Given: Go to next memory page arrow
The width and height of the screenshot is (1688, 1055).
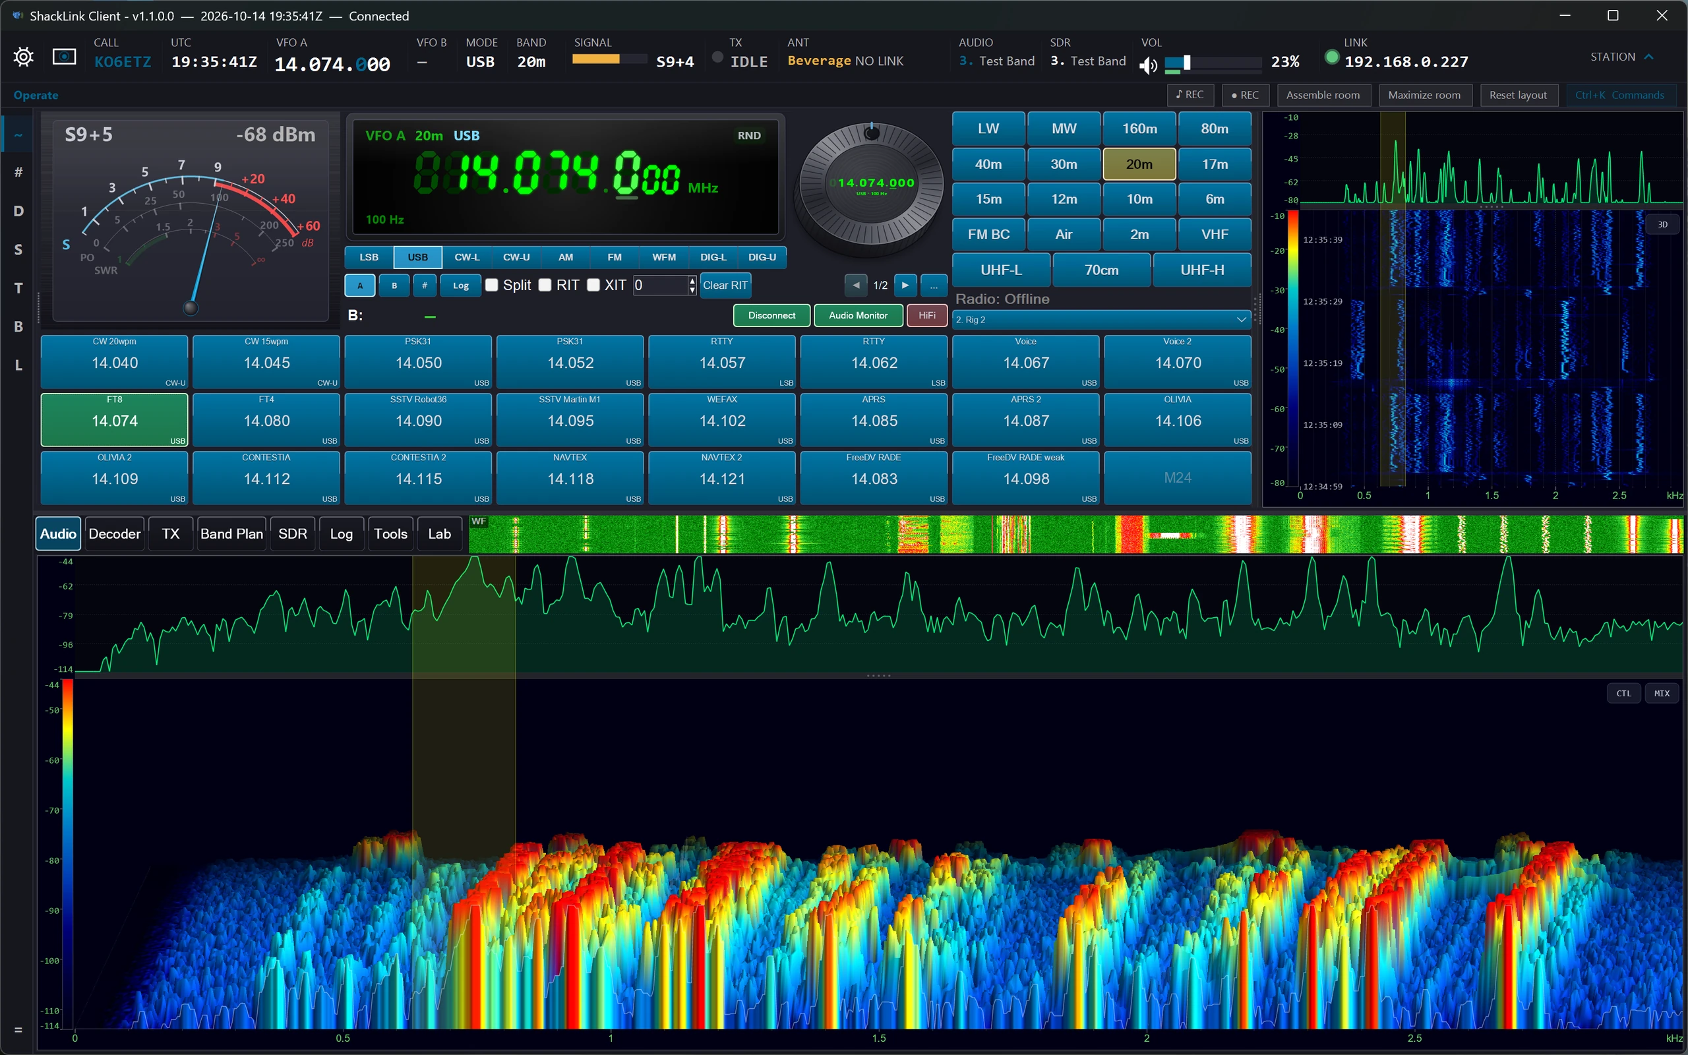Looking at the screenshot, I should 905,286.
